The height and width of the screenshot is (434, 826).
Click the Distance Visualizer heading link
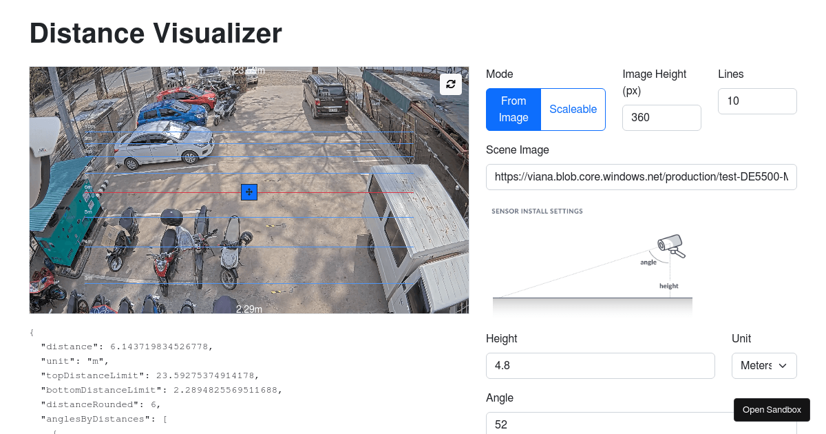pos(155,33)
